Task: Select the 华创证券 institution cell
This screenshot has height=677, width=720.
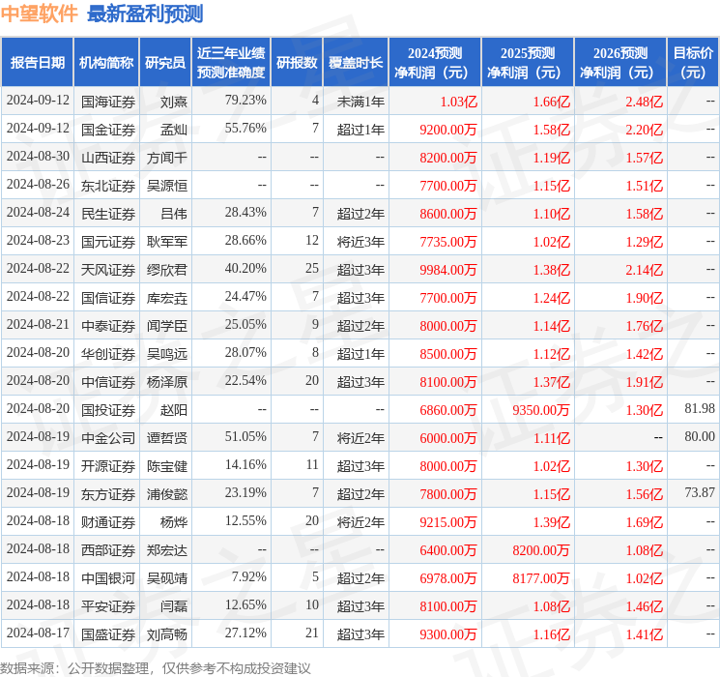Action: pyautogui.click(x=108, y=354)
